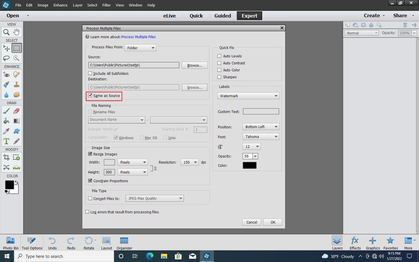Viewport: 419px width, 262px height.
Task: Turn on Convert Files to option
Action: tap(90, 198)
